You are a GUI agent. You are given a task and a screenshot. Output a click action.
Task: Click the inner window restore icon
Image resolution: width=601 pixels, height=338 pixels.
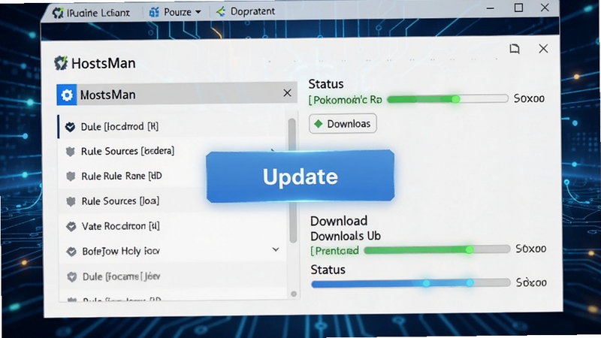click(x=515, y=49)
